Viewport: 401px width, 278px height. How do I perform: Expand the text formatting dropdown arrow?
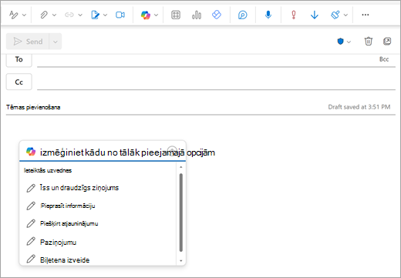[x=24, y=15]
